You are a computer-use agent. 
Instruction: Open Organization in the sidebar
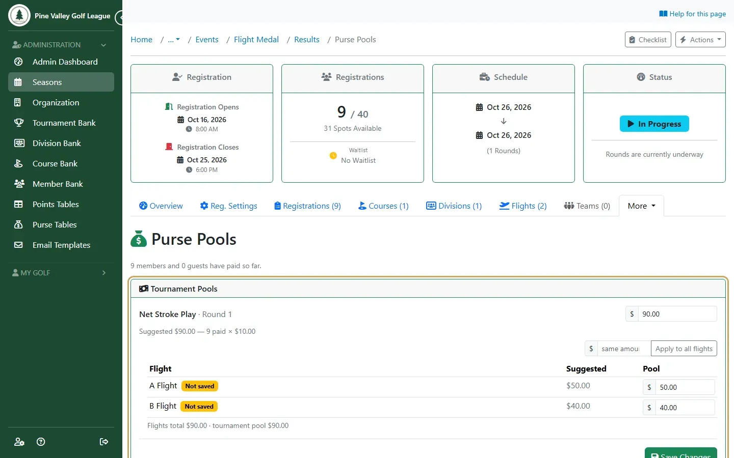[x=61, y=102]
